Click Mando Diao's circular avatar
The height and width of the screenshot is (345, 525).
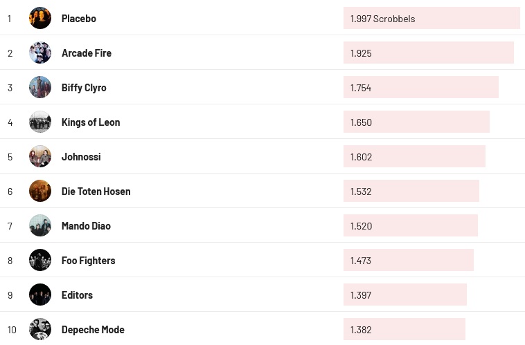[40, 225]
